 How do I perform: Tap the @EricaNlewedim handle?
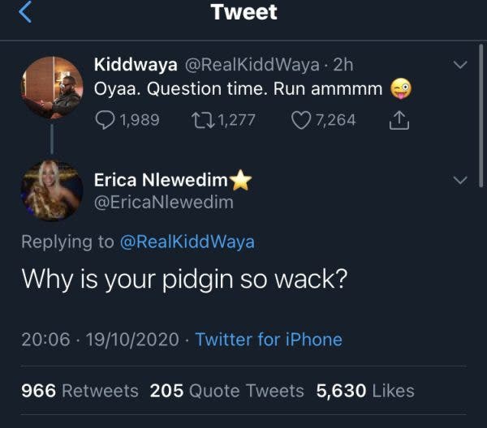(164, 203)
